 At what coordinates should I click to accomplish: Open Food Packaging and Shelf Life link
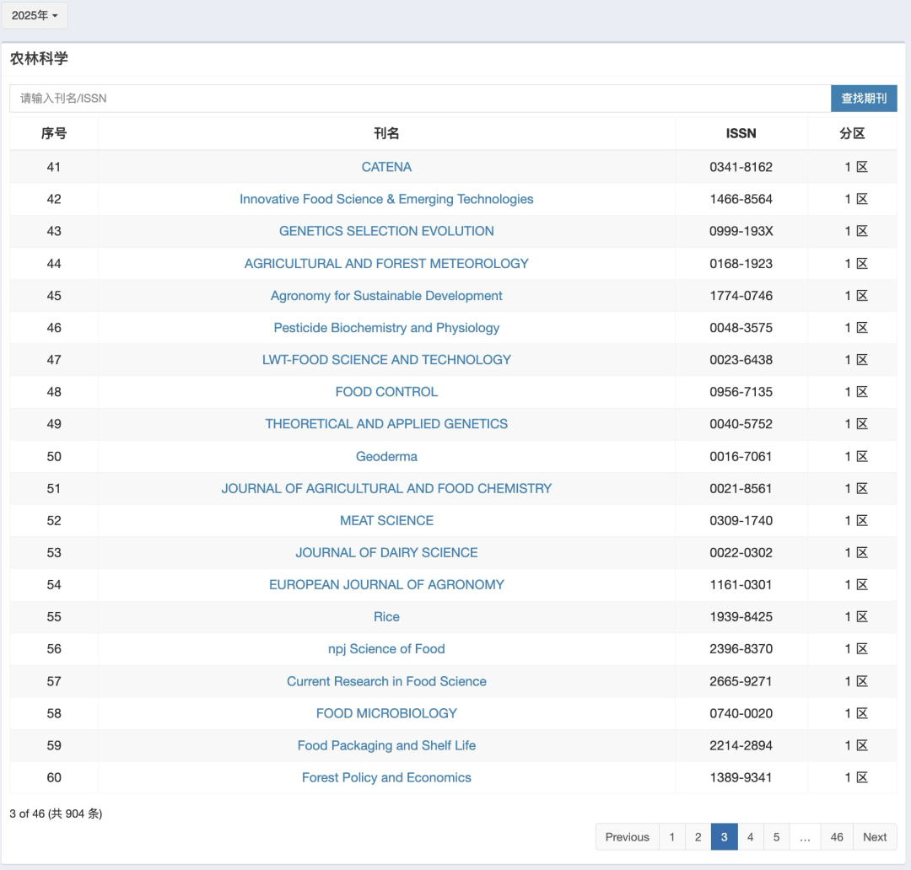(x=386, y=745)
